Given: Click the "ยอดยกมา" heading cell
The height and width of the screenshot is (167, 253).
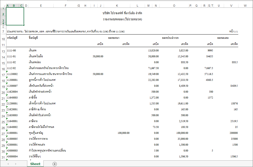Looking at the screenshot, I should (x=114, y=38).
